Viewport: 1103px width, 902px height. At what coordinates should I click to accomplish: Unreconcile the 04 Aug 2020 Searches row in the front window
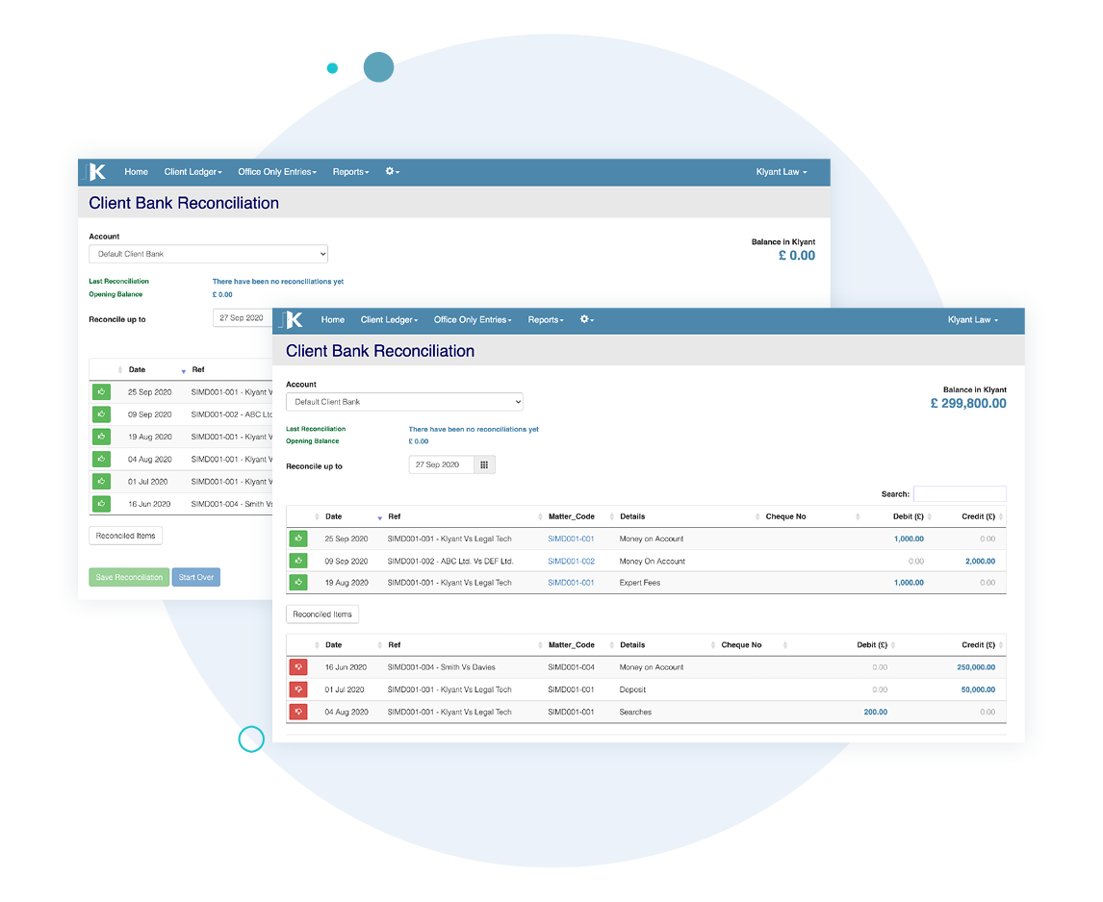(298, 713)
